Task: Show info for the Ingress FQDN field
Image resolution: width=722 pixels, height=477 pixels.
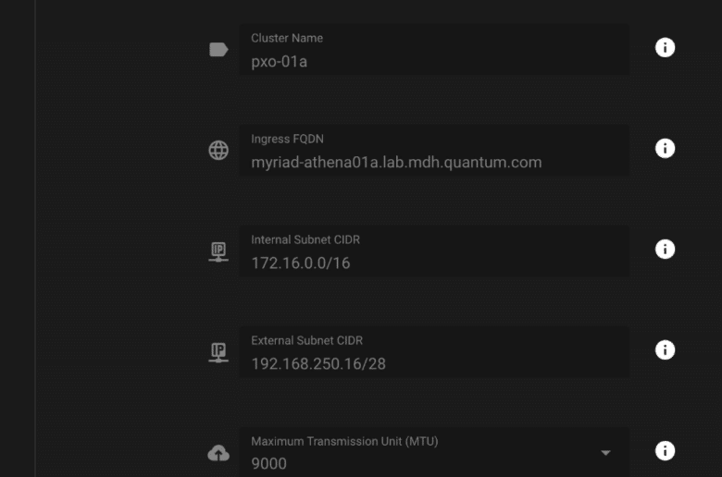Action: point(665,148)
